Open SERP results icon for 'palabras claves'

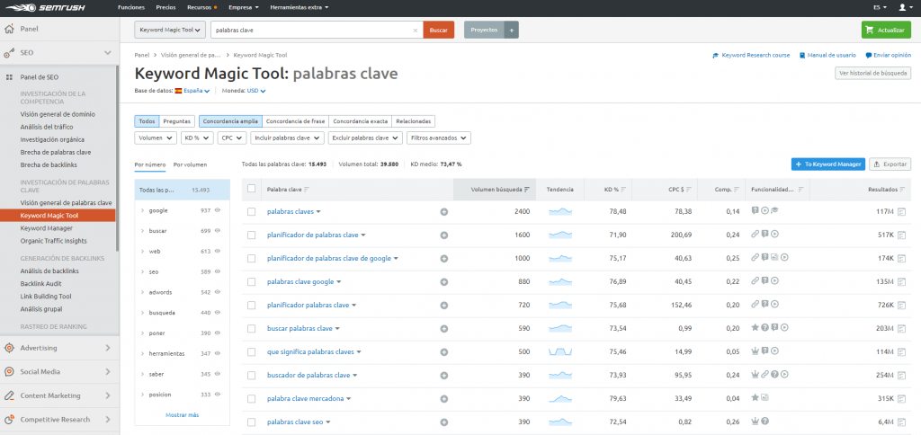point(901,211)
